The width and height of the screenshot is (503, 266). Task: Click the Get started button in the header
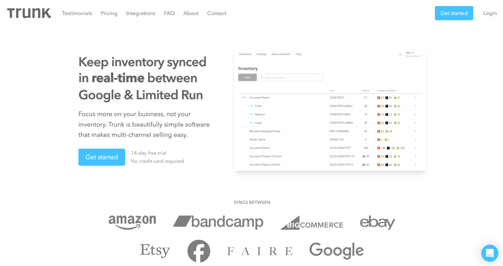click(454, 13)
